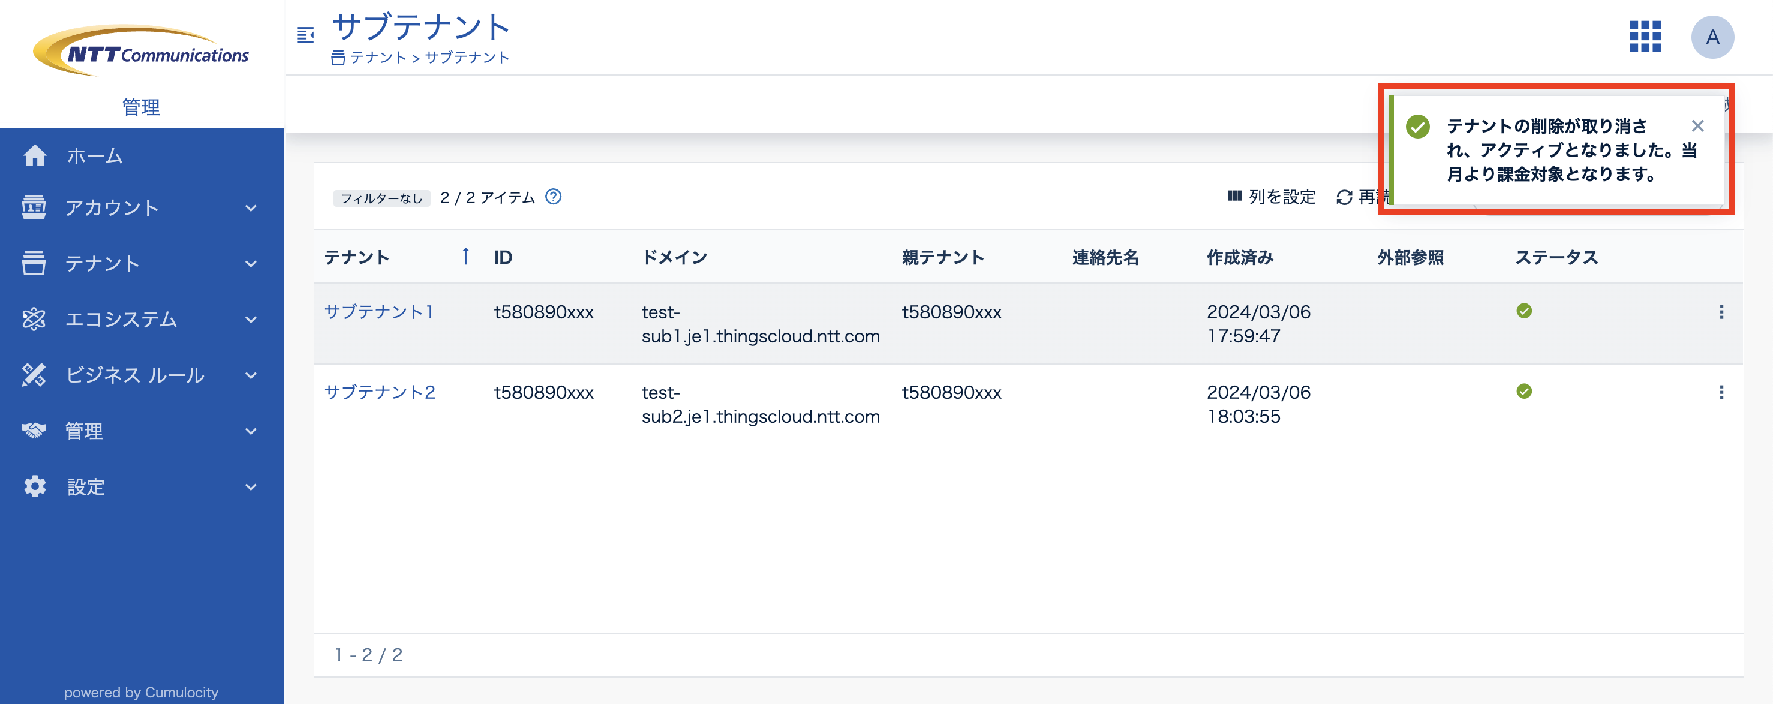
Task: Select エコシステム menu item
Action: tap(121, 319)
